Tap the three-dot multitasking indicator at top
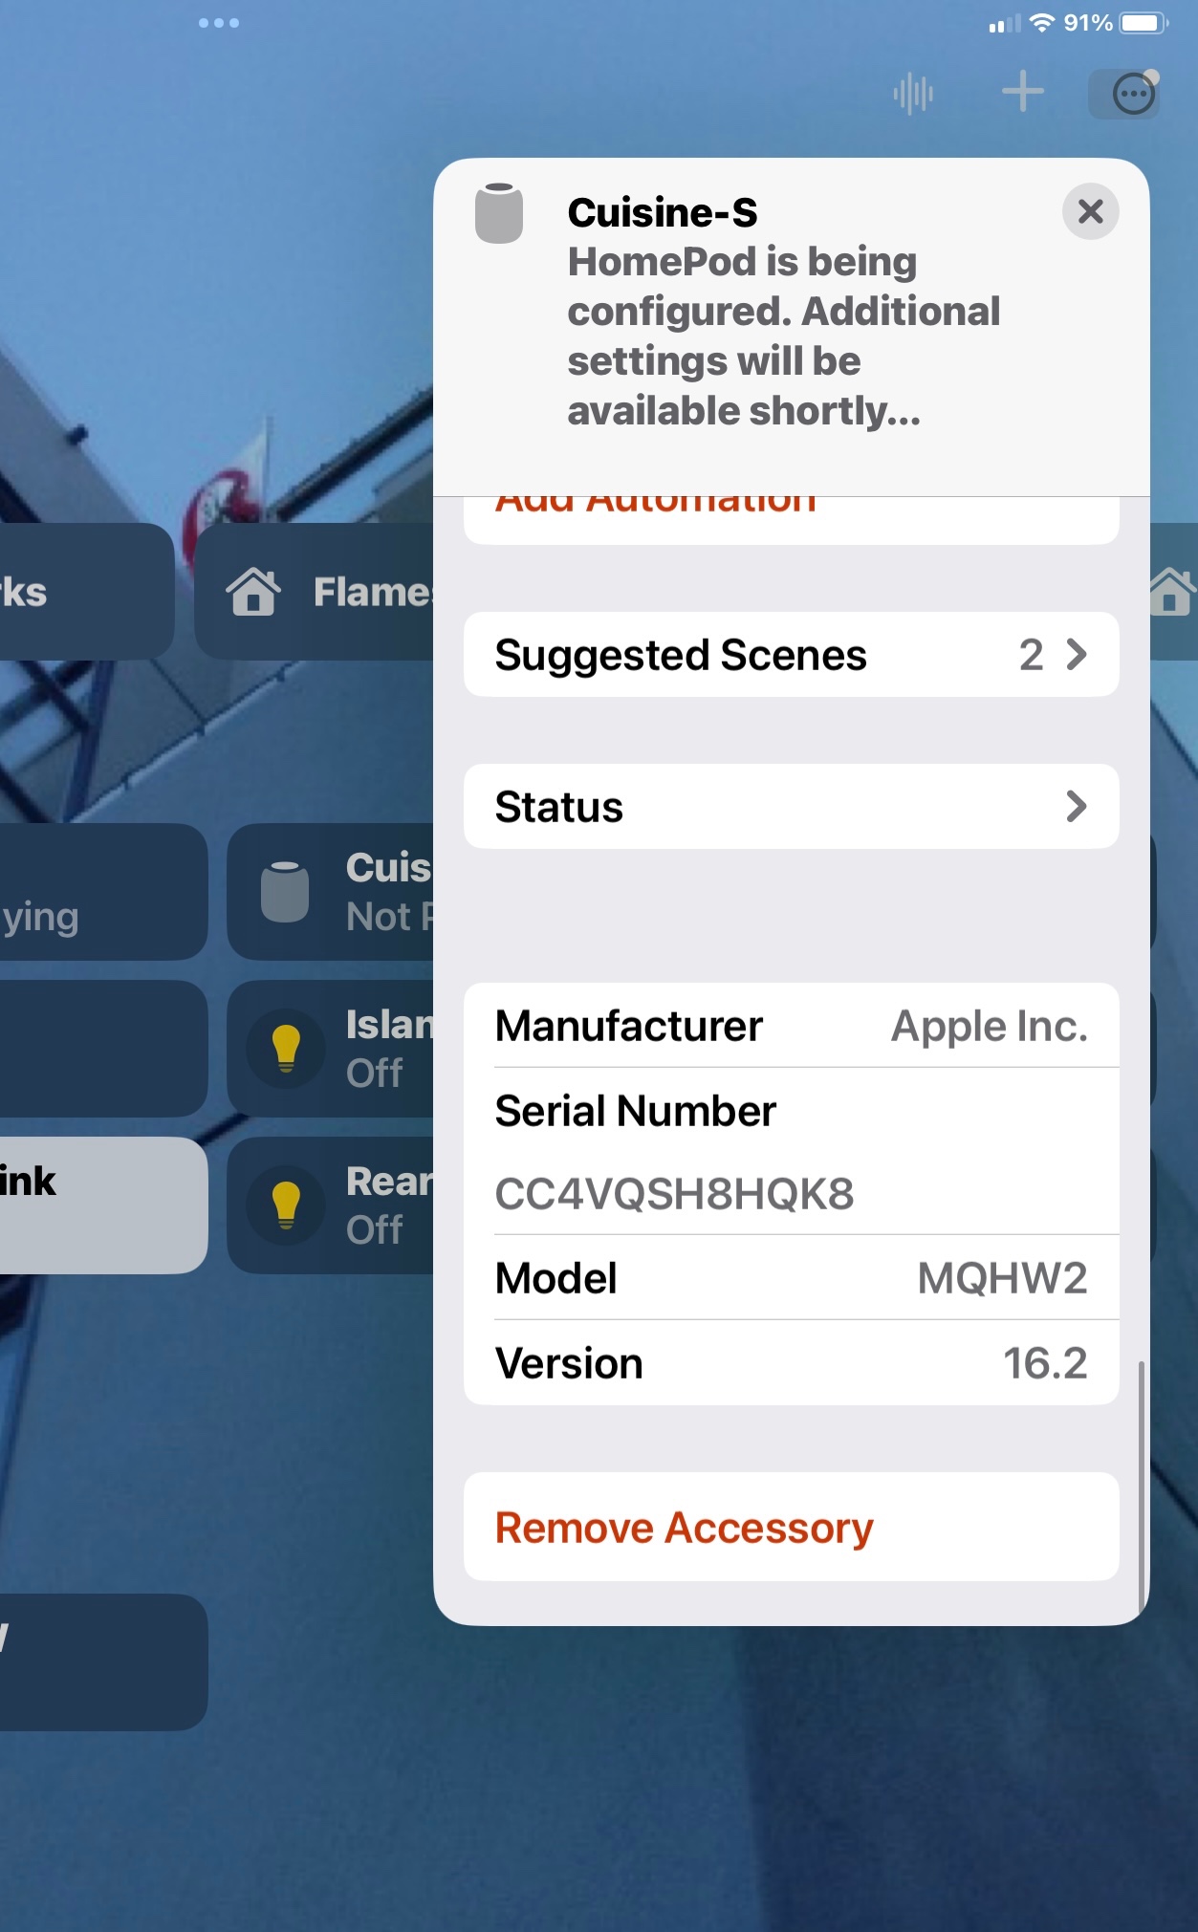This screenshot has height=1932, width=1198. 219,23
